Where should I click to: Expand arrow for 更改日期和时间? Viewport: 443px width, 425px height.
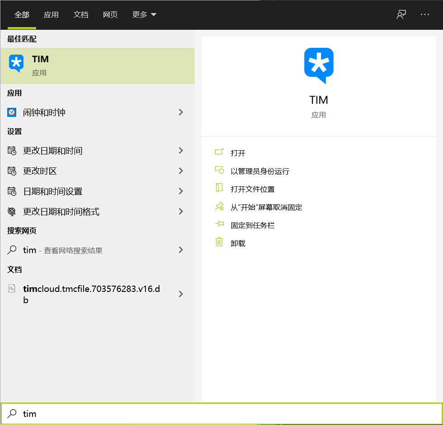click(181, 151)
